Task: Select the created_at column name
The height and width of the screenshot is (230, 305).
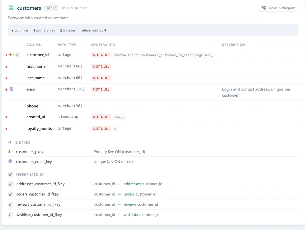Action: point(36,117)
